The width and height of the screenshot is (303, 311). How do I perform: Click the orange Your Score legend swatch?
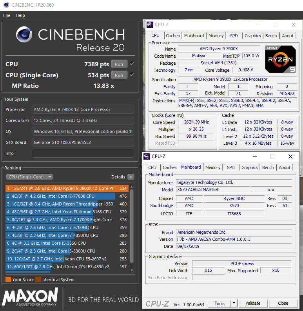point(8,280)
